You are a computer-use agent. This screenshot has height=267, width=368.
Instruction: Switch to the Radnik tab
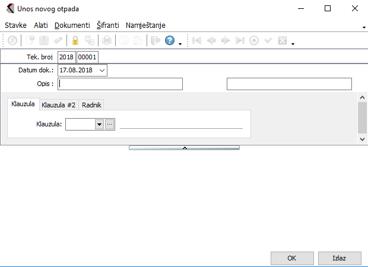[x=91, y=104]
